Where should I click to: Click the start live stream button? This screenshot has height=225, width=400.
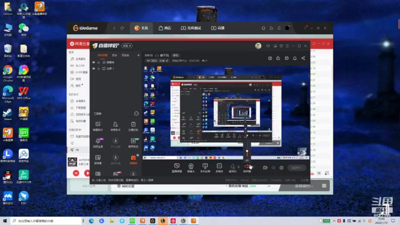(x=297, y=167)
